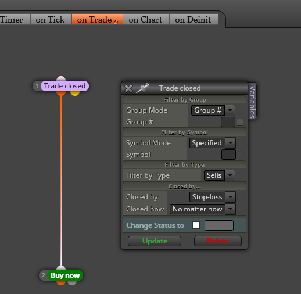The image size is (301, 294).
Task: Click Trade closed block's top input connector
Action: [61, 78]
